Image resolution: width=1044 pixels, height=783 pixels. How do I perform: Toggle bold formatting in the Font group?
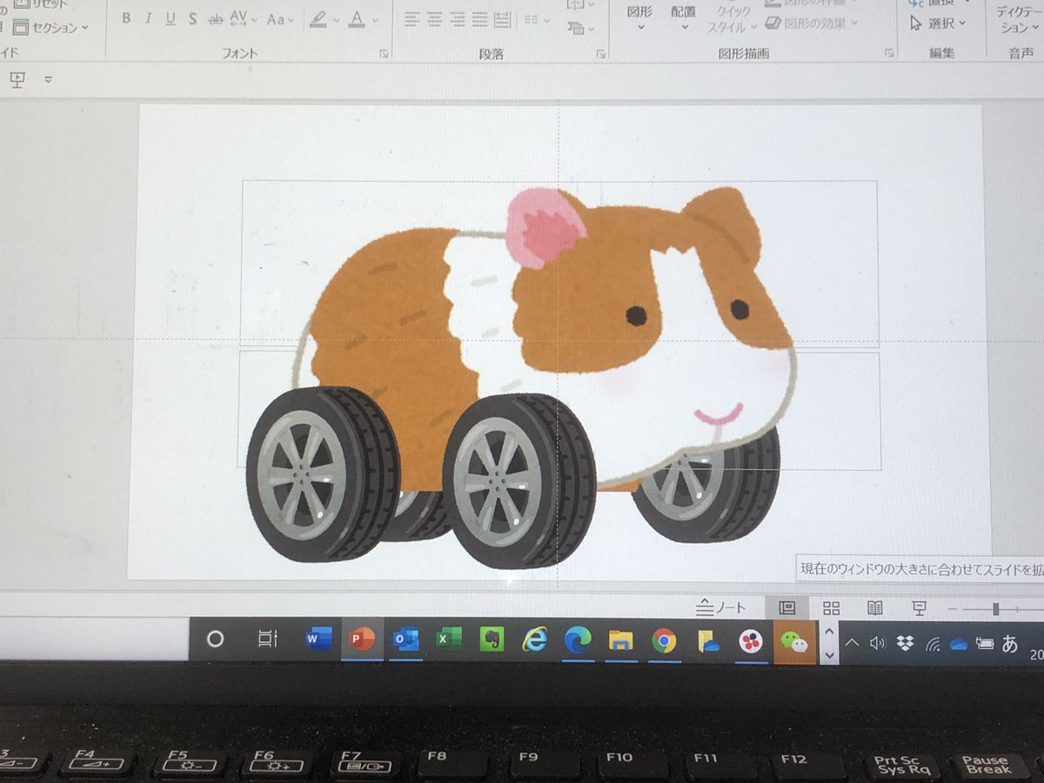click(x=126, y=19)
